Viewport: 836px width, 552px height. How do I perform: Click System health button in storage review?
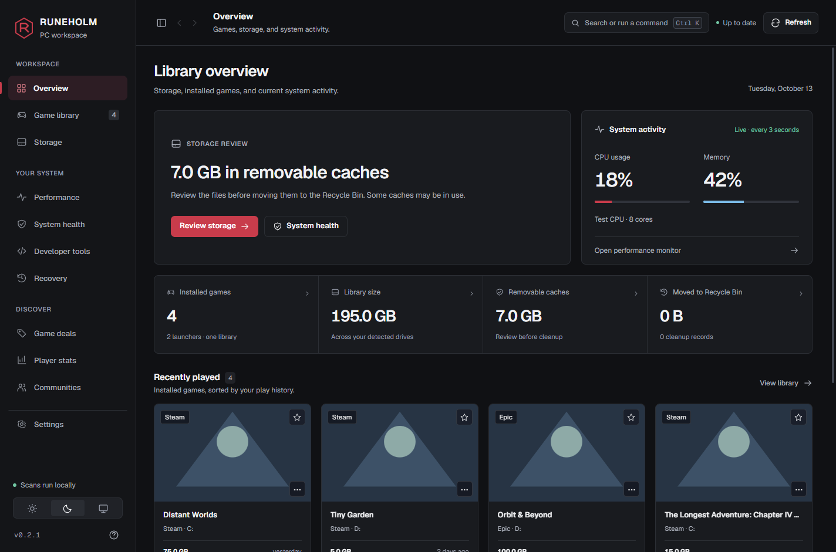306,226
